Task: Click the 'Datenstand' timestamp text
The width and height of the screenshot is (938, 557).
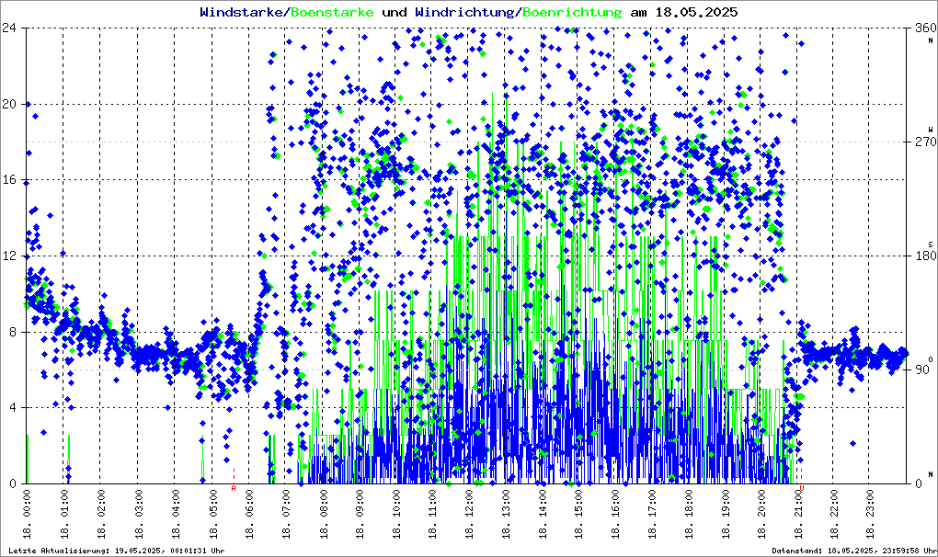Action: click(x=854, y=551)
